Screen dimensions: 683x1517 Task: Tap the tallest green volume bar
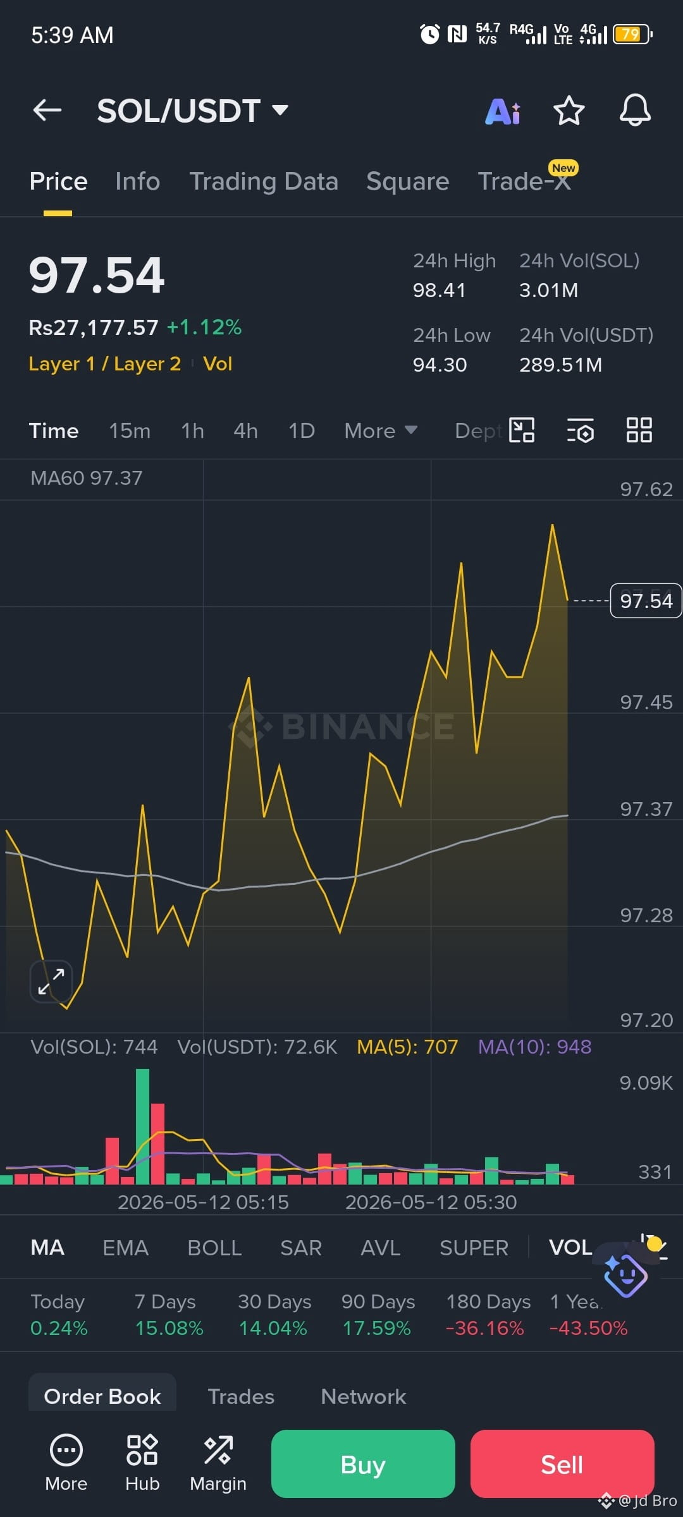click(x=142, y=1126)
